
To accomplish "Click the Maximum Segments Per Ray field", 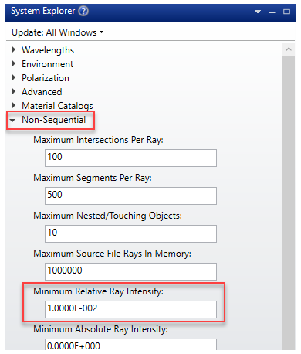I will pyautogui.click(x=130, y=196).
